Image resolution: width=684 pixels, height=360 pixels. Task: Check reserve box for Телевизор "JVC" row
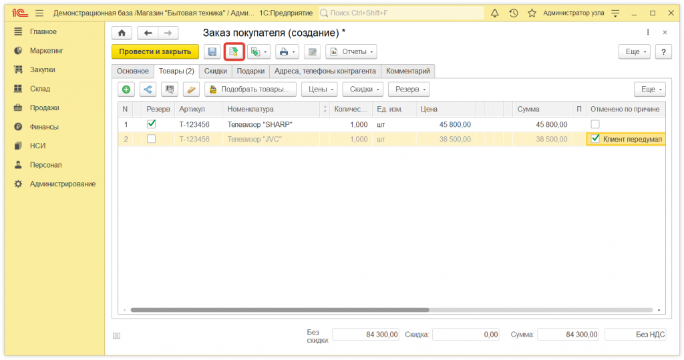pos(151,139)
